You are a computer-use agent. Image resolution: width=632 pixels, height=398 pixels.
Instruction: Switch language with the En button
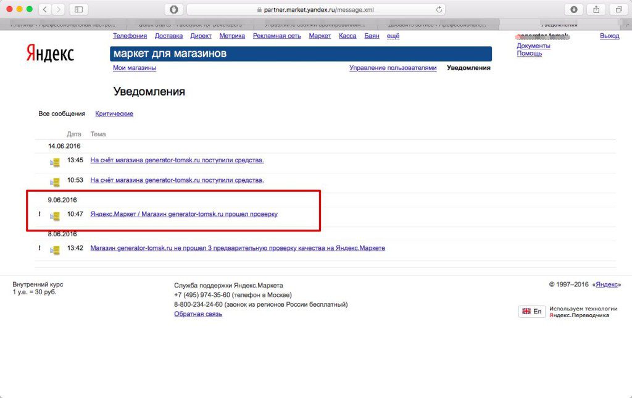tap(531, 312)
